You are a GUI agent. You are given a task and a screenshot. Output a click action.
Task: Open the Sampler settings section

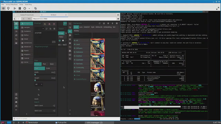[x=26, y=28]
